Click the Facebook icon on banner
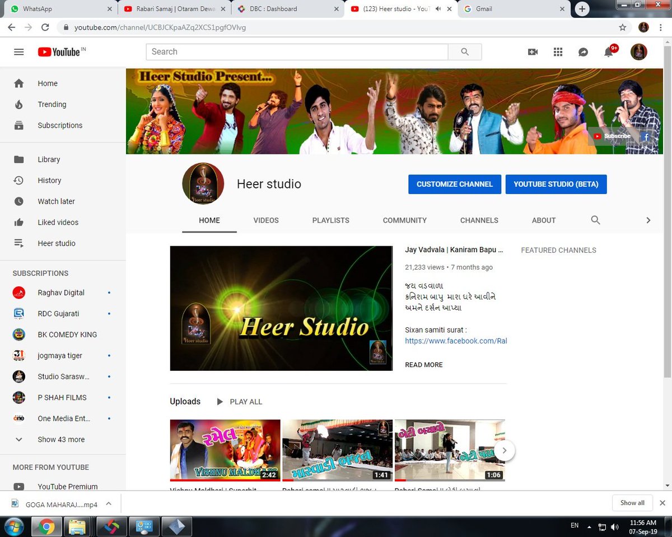 tap(646, 136)
